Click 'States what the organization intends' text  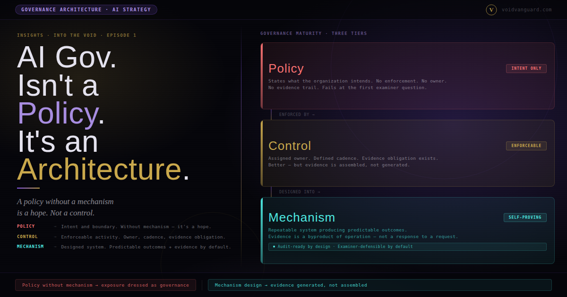[x=358, y=81]
